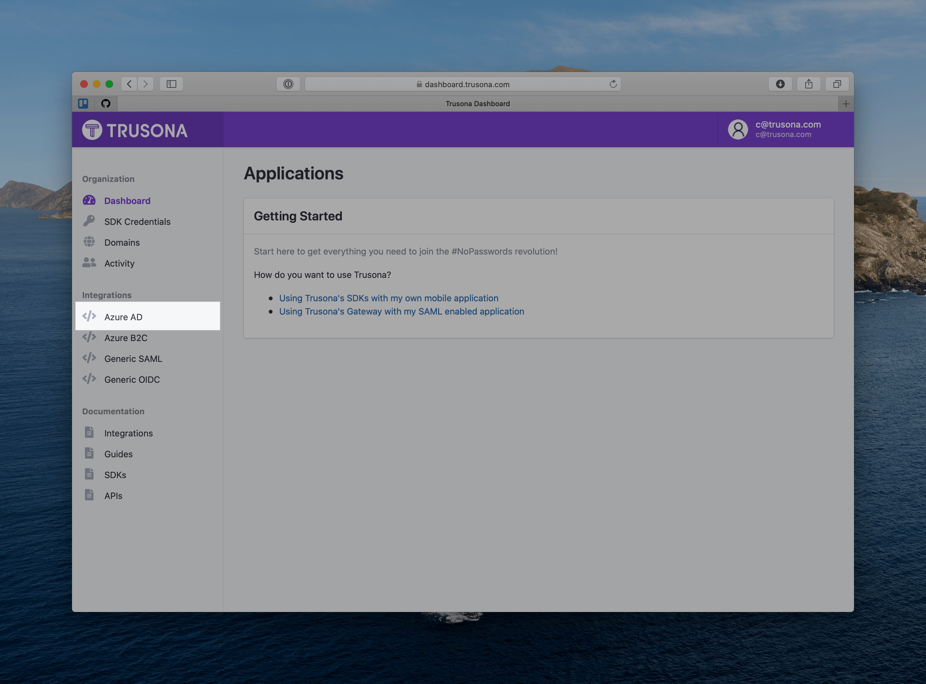
Task: Select the Trusona Dashboard tab
Action: point(478,104)
